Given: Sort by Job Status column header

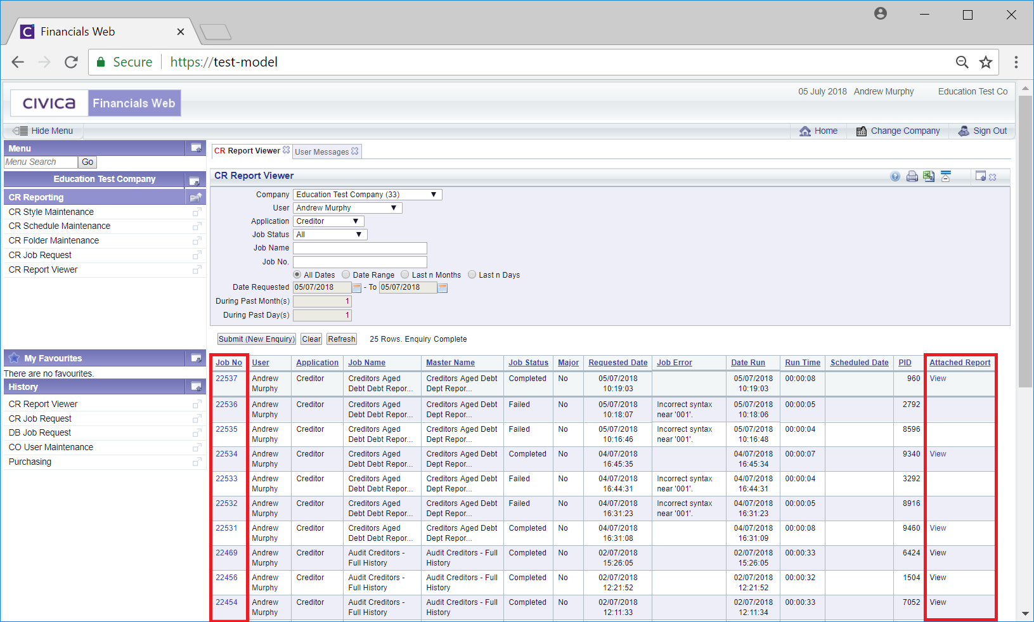Looking at the screenshot, I should tap(528, 363).
